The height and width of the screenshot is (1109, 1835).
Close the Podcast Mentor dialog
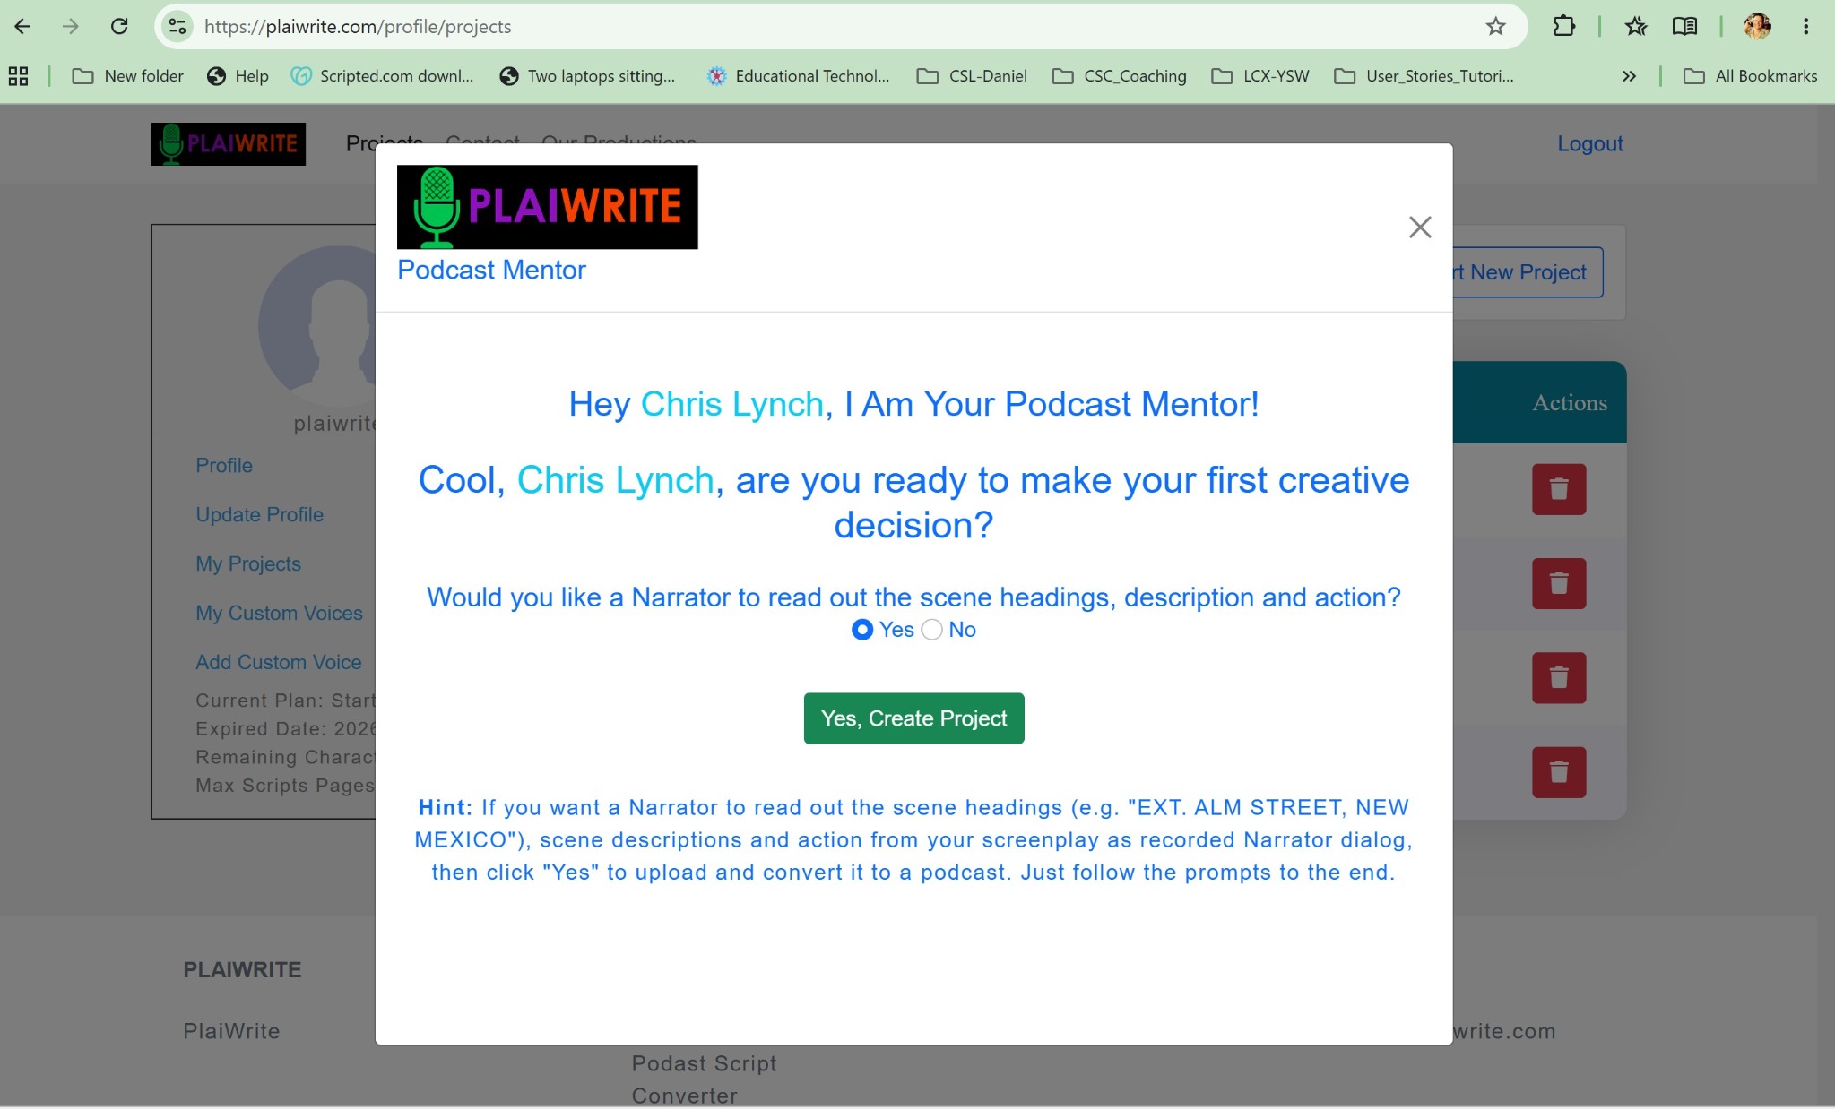(1419, 227)
